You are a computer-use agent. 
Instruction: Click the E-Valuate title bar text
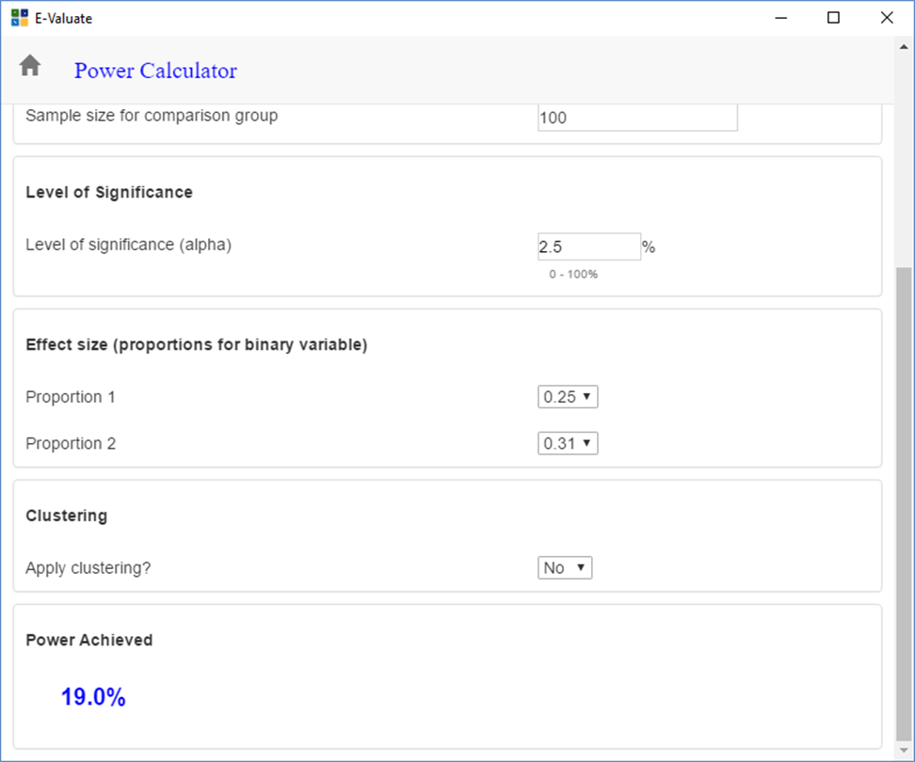pyautogui.click(x=64, y=18)
